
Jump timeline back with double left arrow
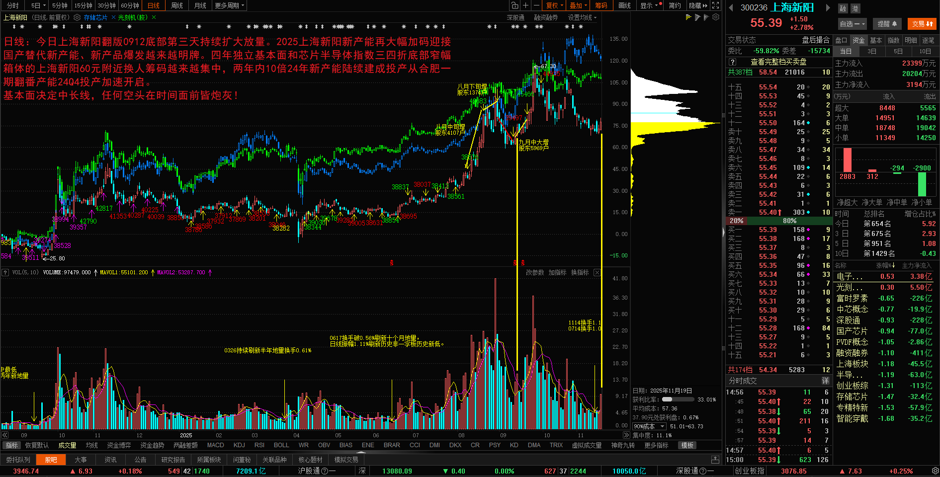pos(5,435)
